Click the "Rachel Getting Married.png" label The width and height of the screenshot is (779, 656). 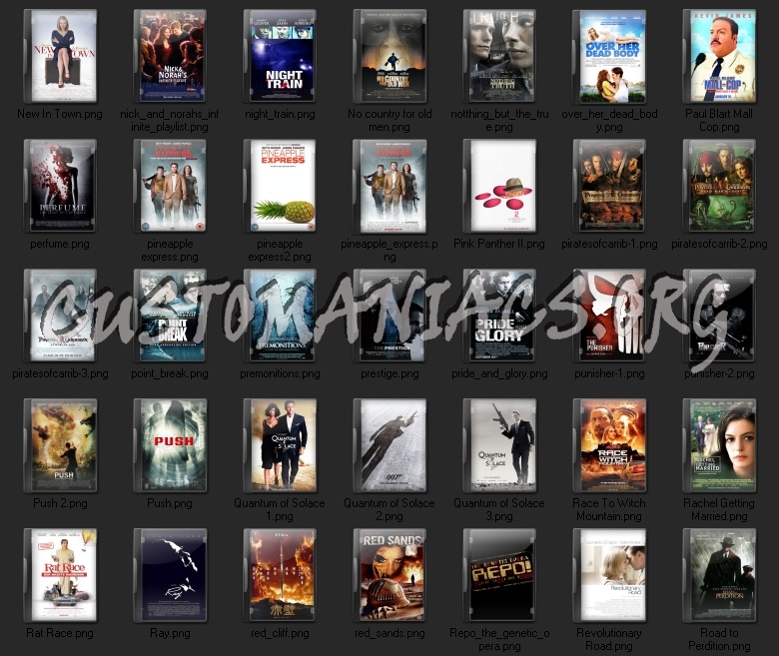tap(719, 509)
